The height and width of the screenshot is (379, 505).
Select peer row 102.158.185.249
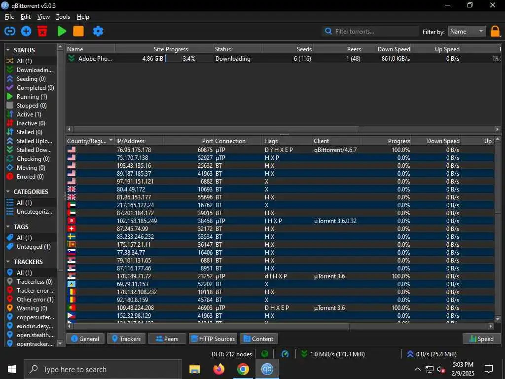tap(280, 221)
